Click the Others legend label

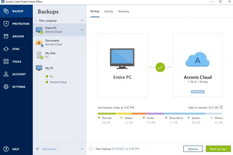coord(218,118)
